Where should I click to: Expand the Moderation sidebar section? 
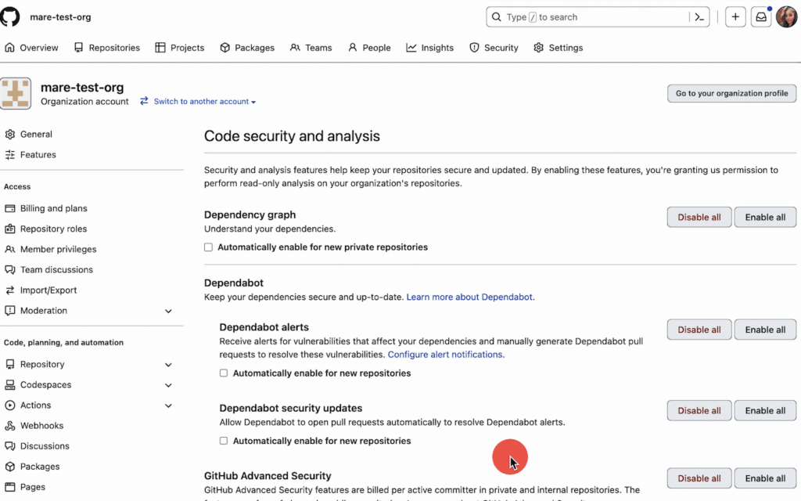[168, 310]
